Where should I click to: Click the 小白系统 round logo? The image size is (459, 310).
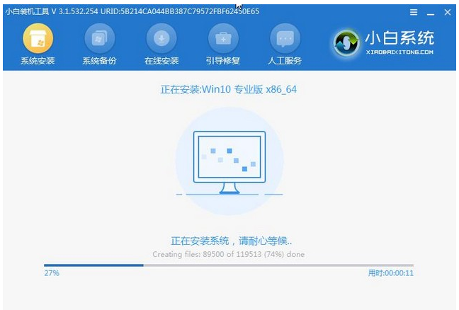(346, 42)
